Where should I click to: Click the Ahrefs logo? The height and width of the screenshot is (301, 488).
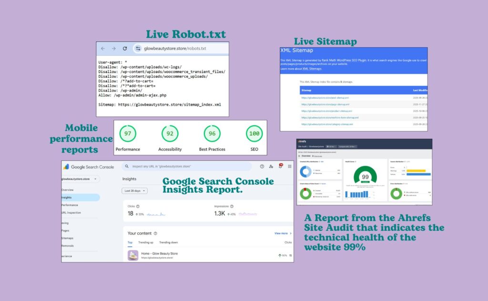(x=302, y=142)
